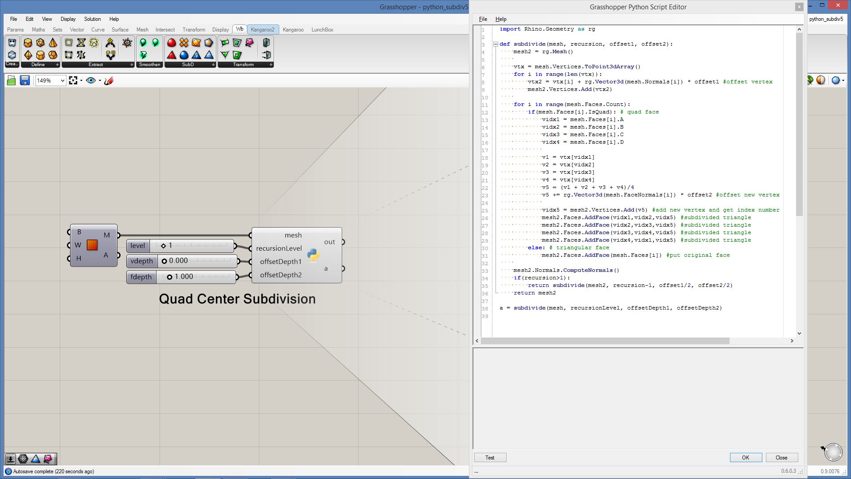The width and height of the screenshot is (851, 479).
Task: Click the pink pentagon icon on bottom-left toolbar
Action: click(48, 459)
